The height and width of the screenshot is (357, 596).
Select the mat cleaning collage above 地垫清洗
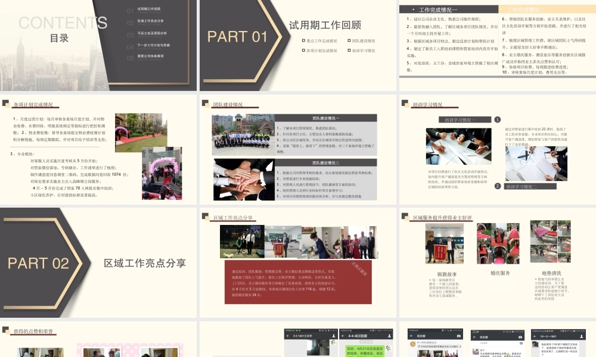pyautogui.click(x=550, y=242)
